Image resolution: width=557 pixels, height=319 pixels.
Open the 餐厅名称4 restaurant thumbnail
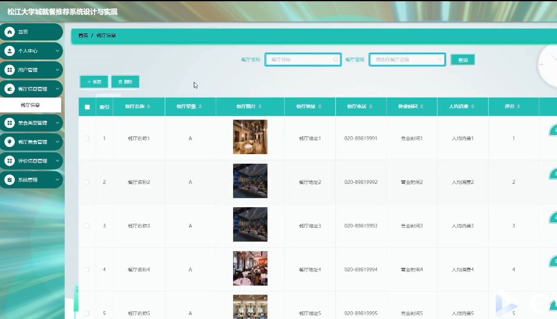(x=250, y=268)
